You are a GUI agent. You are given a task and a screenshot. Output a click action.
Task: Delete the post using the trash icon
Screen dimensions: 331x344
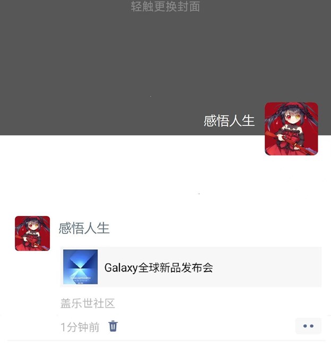(x=113, y=326)
